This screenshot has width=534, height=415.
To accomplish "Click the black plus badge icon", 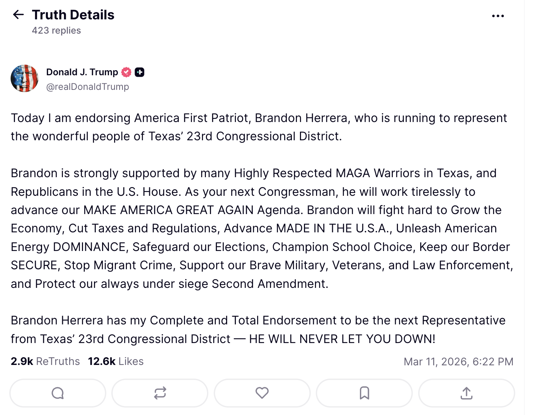I will [139, 72].
